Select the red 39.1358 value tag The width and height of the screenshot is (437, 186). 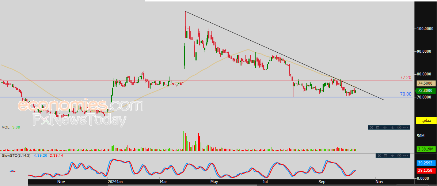[426, 170]
